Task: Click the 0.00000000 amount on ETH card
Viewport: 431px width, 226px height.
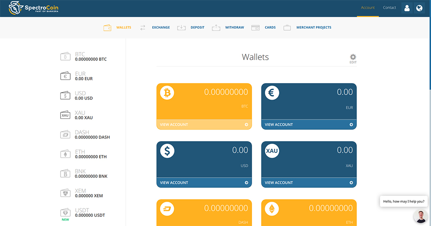Action: (331, 208)
